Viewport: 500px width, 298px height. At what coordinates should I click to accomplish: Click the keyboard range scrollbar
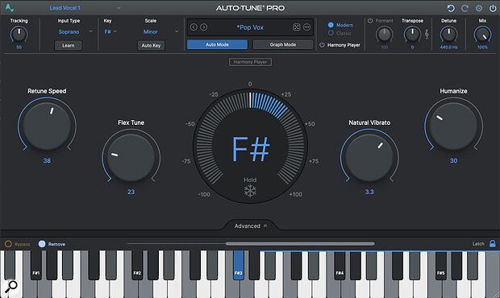(300, 243)
